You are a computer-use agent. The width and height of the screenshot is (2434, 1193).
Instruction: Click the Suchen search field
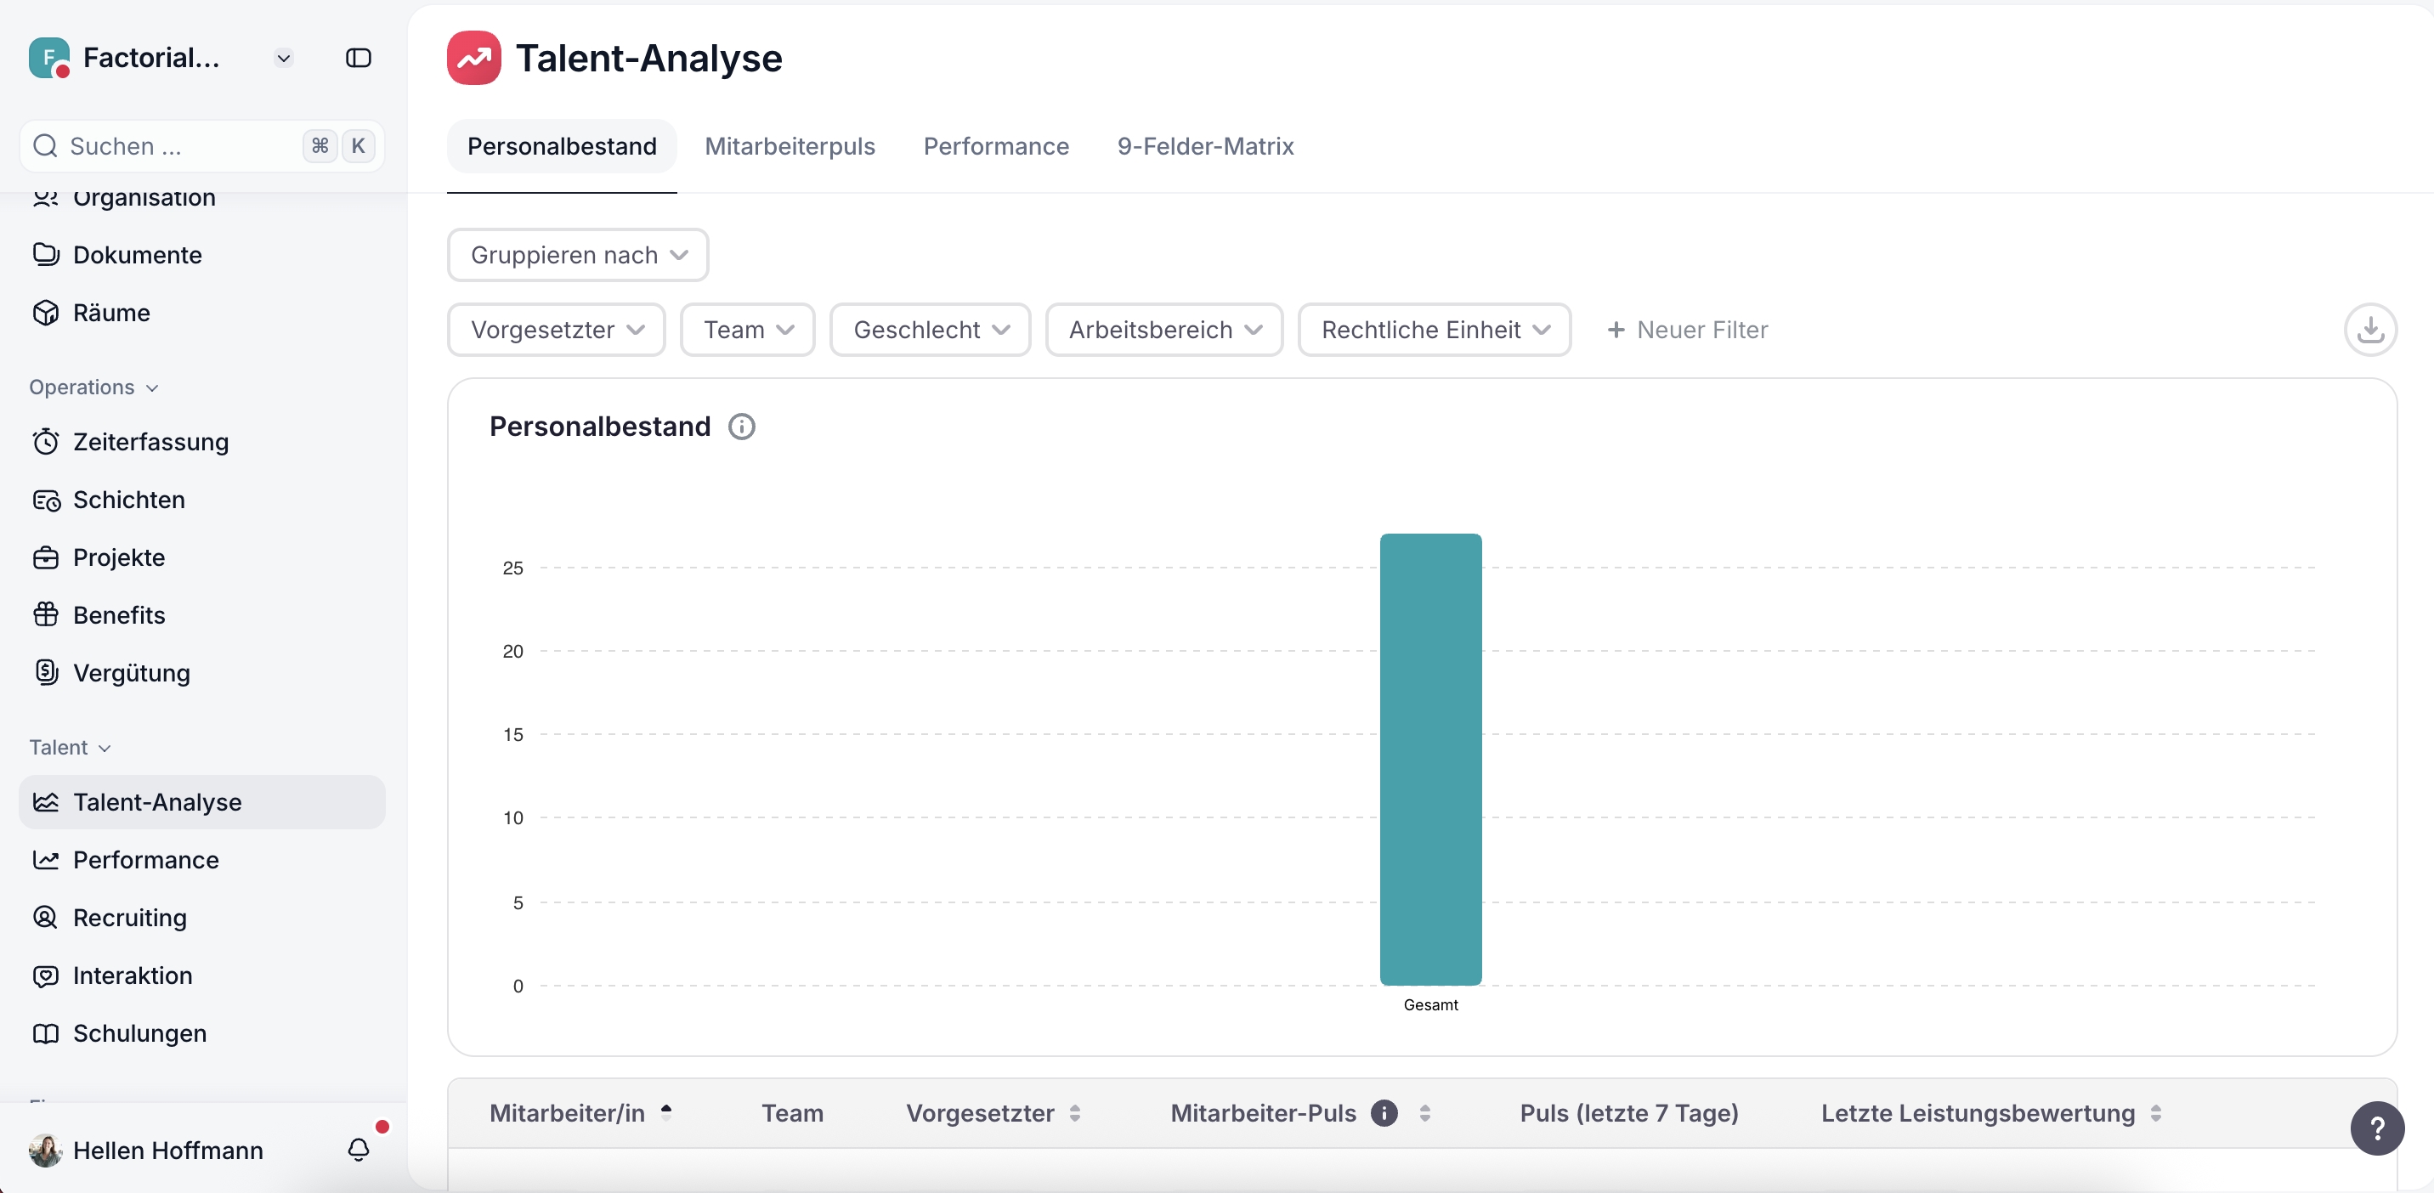pyautogui.click(x=179, y=146)
